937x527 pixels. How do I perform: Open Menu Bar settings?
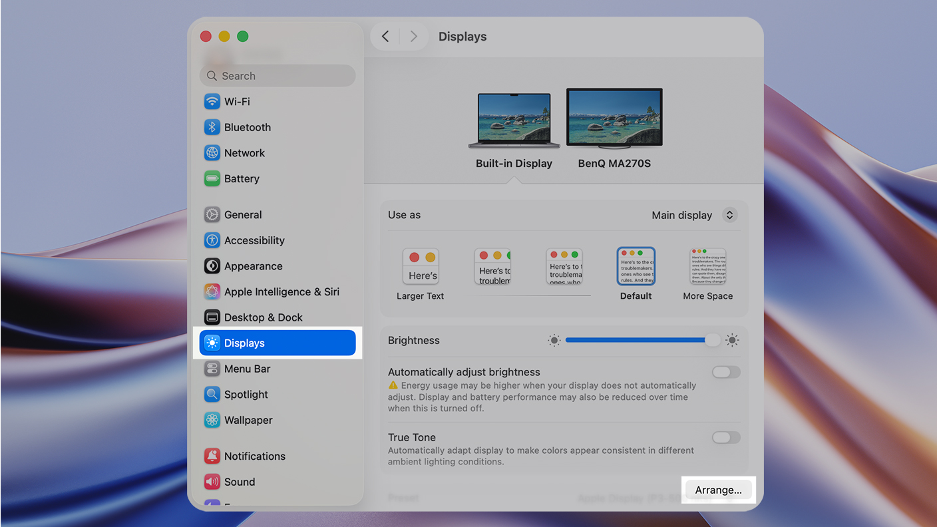click(278, 369)
